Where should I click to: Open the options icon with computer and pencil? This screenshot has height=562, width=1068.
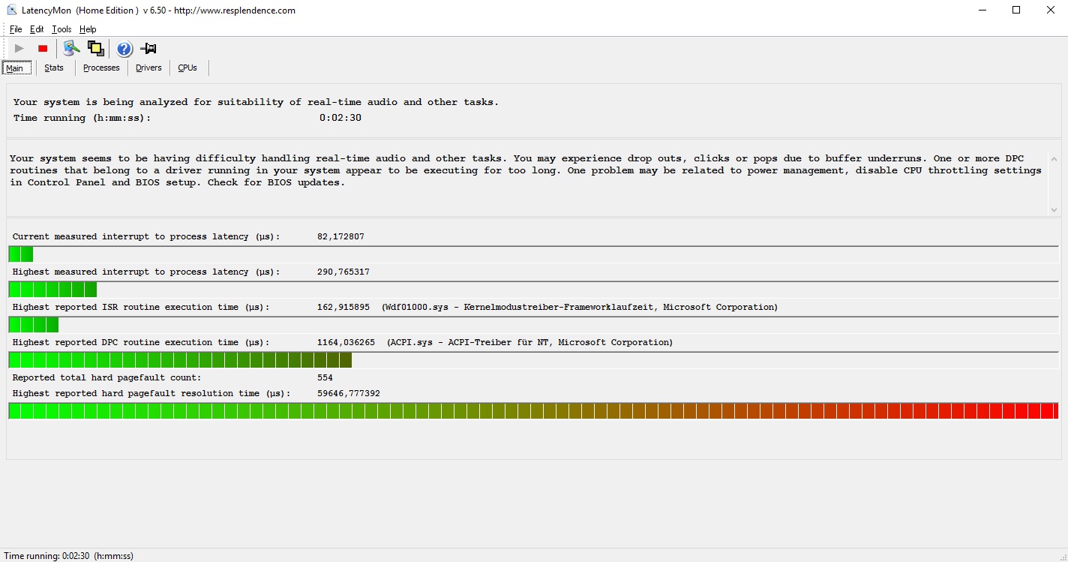(71, 49)
